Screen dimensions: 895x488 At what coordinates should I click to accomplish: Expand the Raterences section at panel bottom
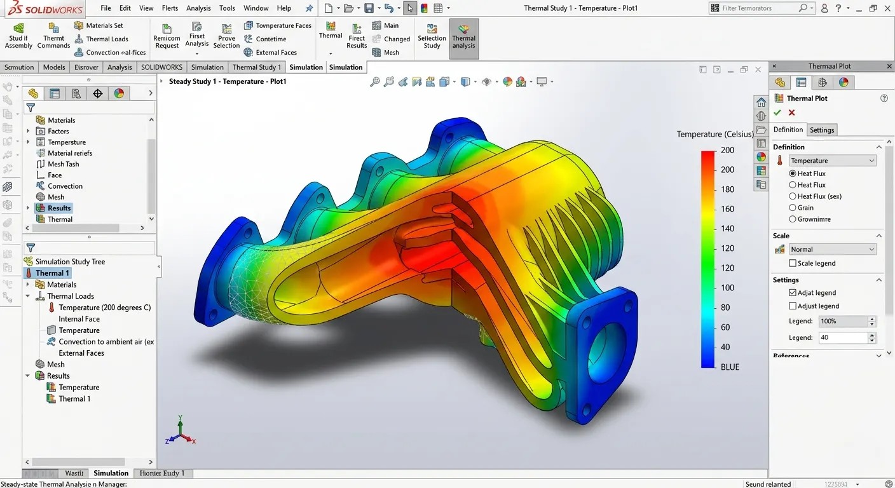879,356
